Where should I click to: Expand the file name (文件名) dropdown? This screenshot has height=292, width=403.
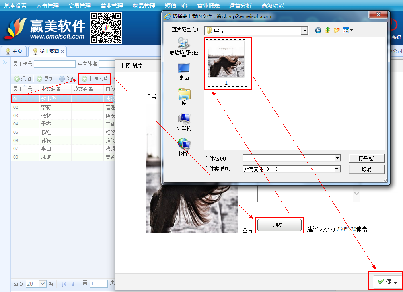click(337, 159)
